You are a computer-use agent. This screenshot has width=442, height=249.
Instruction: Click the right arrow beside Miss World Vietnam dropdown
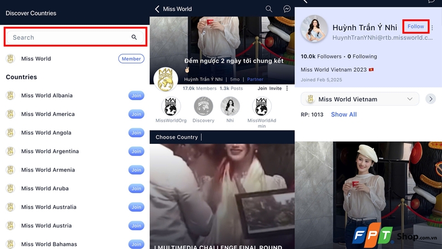point(431,99)
